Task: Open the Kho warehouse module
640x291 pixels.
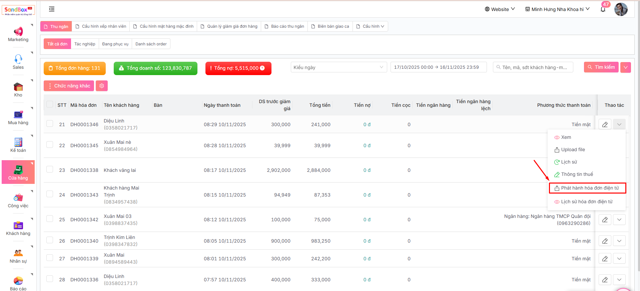Action: [x=18, y=90]
